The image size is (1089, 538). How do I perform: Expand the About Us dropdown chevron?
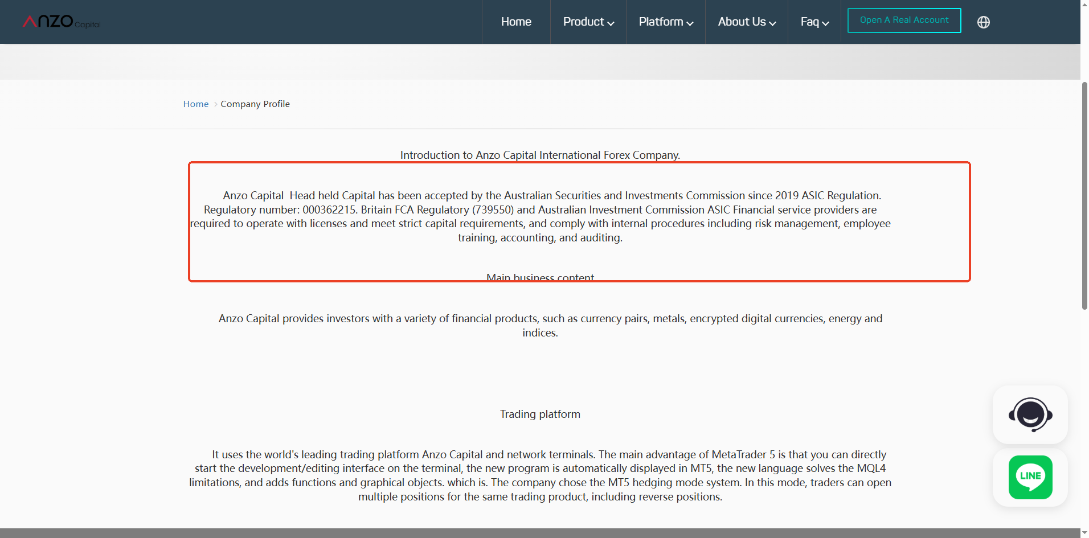773,23
